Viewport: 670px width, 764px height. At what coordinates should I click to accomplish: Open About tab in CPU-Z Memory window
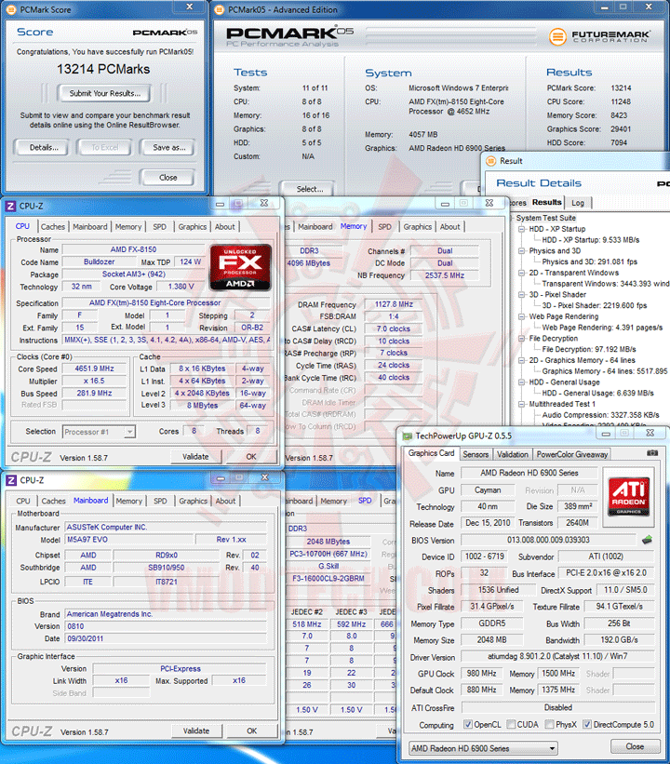click(449, 226)
